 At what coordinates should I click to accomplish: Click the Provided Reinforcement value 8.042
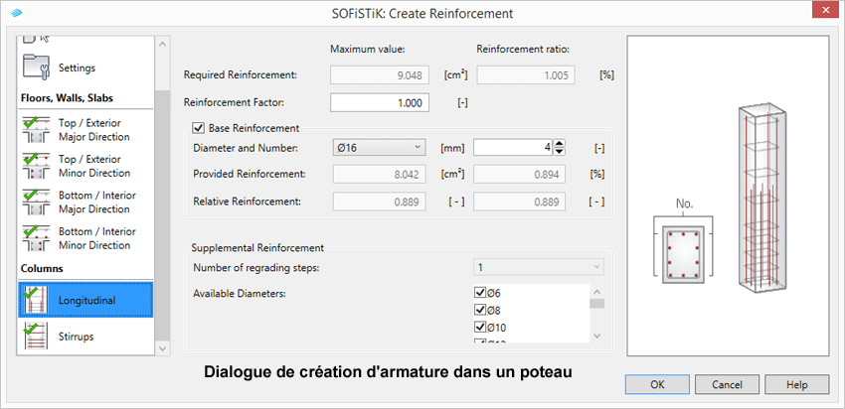380,175
